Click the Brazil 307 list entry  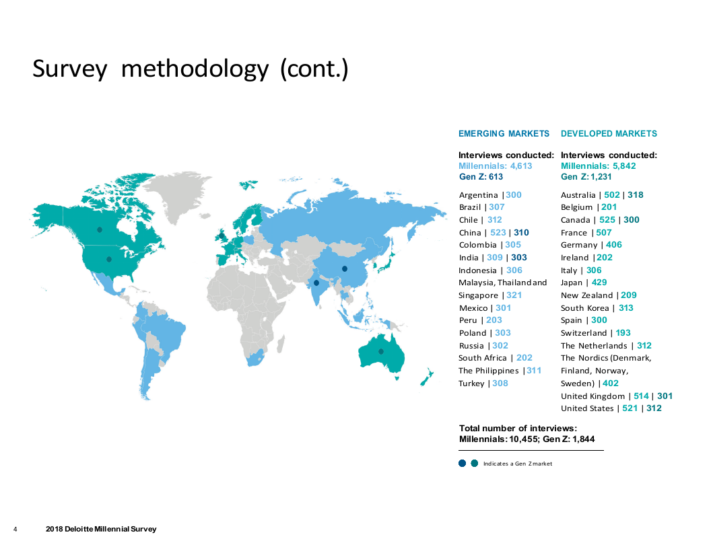(x=481, y=207)
